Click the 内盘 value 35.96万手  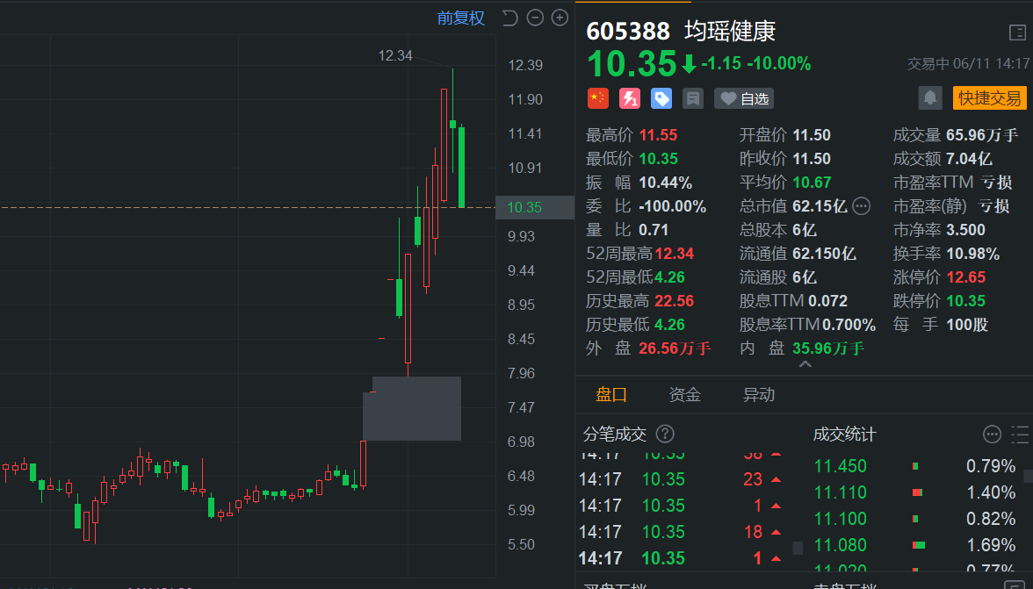tap(828, 348)
